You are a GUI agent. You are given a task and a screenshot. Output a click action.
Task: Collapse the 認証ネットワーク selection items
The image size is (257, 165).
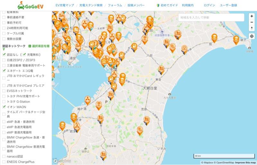pyautogui.click(x=39, y=46)
